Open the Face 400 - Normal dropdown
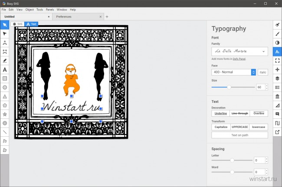The height and width of the screenshot is (187, 282). [233, 72]
